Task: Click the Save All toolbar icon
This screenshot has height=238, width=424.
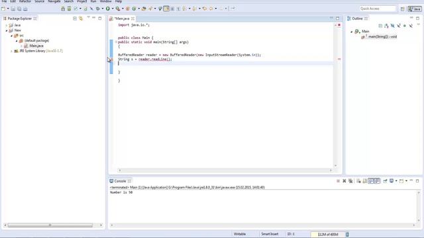Action: coord(19,9)
